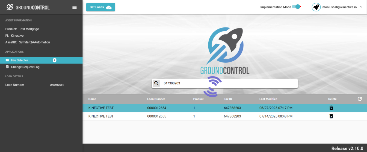Image resolution: width=367 pixels, height=152 pixels.
Task: Click KINECTIVE TEST in the 0000012654 row
Action: pyautogui.click(x=101, y=108)
